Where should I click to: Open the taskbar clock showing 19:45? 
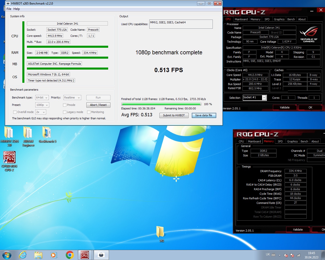(x=312, y=255)
